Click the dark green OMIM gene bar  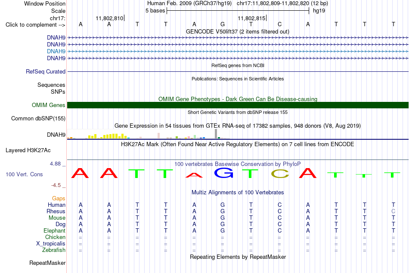[x=238, y=105]
